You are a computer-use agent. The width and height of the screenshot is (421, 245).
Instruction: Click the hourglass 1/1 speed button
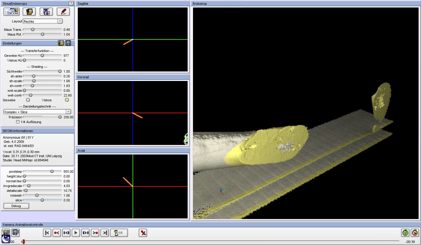coord(119,233)
